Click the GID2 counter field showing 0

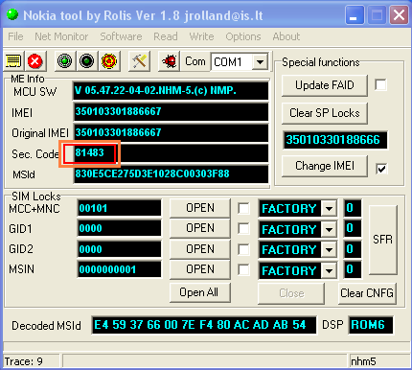353,249
